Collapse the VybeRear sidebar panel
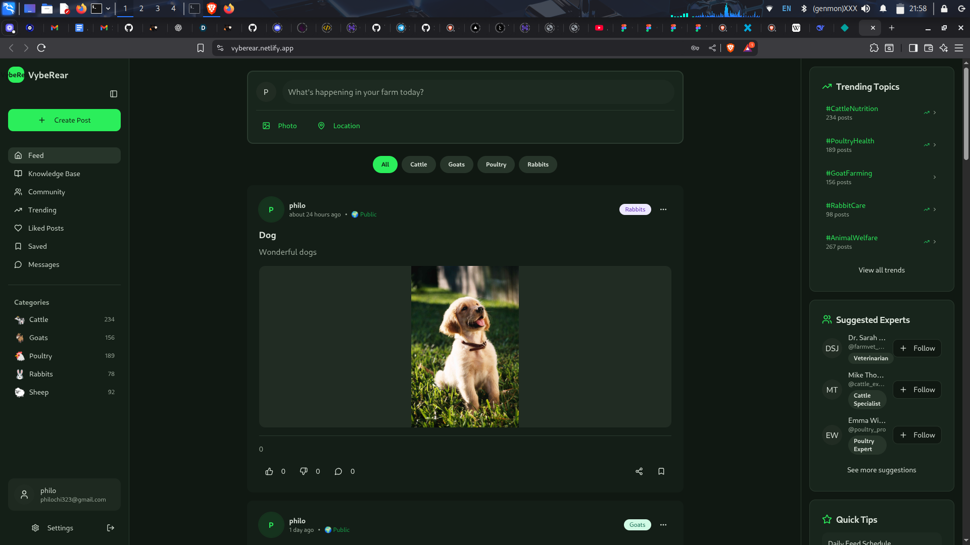 [114, 94]
